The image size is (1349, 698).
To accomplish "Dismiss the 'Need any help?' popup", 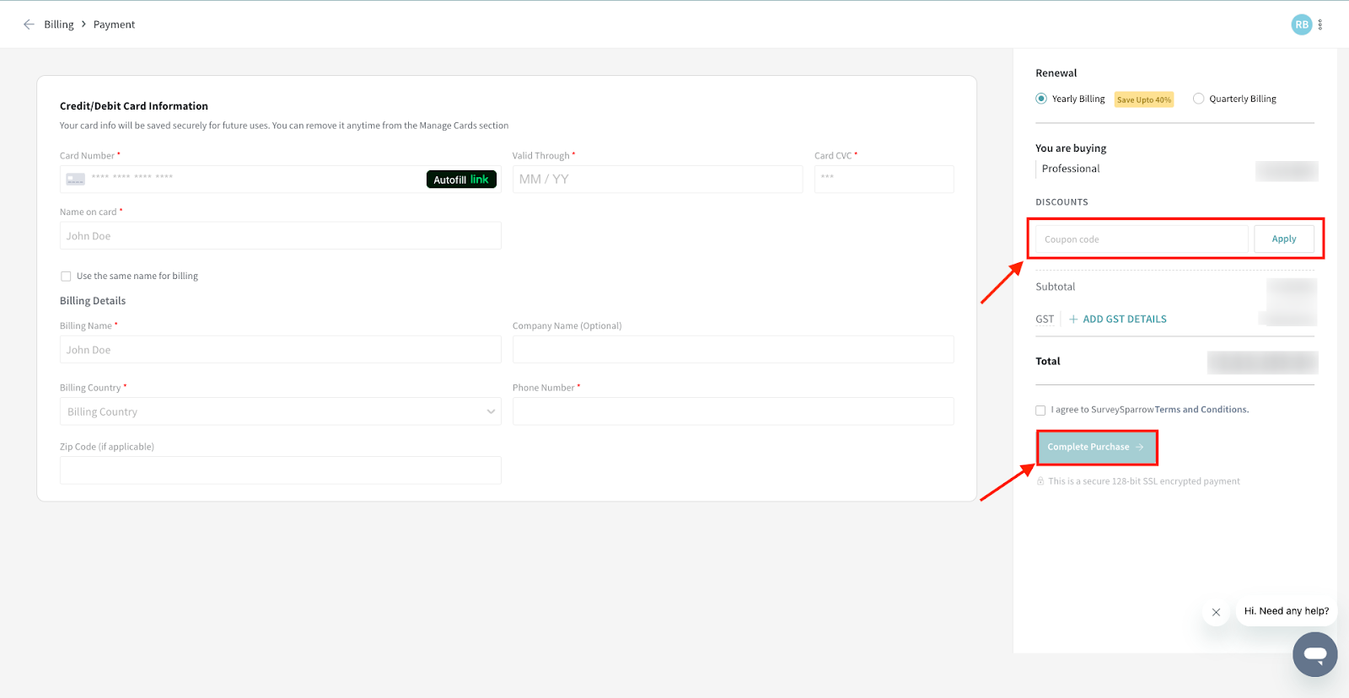I will pyautogui.click(x=1216, y=612).
